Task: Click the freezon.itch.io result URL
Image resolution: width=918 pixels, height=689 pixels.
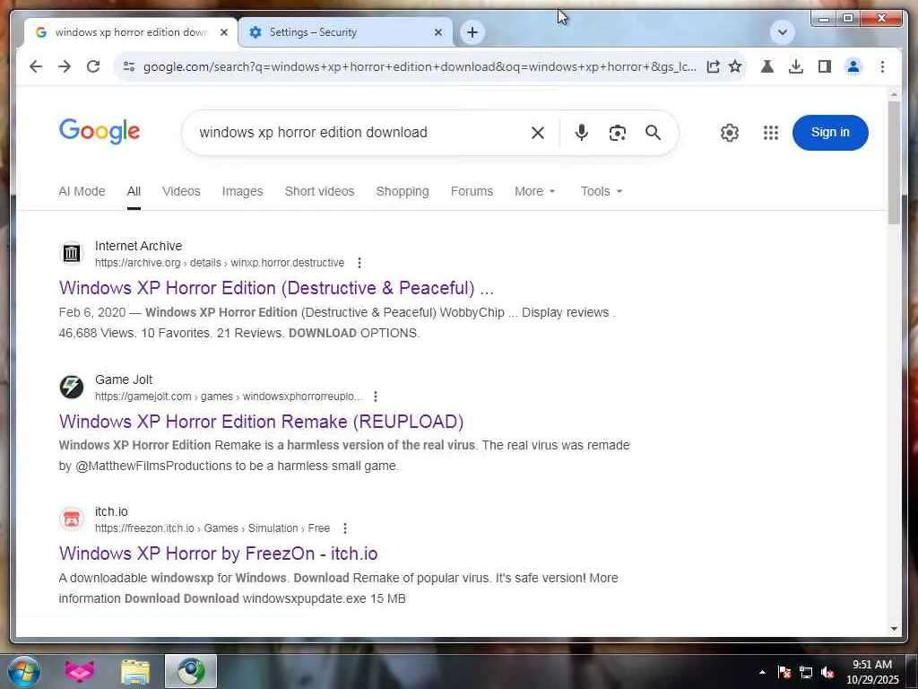Action: click(212, 528)
